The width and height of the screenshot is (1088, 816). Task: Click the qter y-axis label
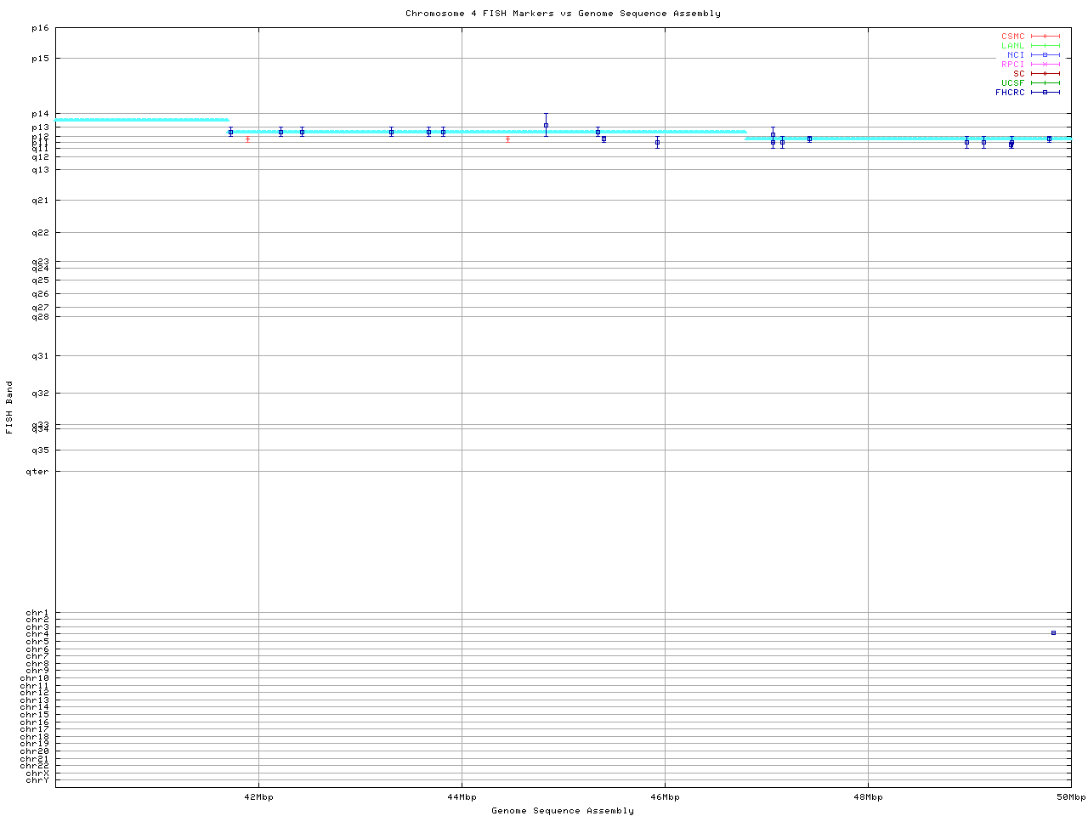37,472
